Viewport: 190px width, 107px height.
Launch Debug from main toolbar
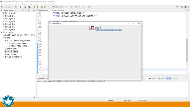point(16,7)
